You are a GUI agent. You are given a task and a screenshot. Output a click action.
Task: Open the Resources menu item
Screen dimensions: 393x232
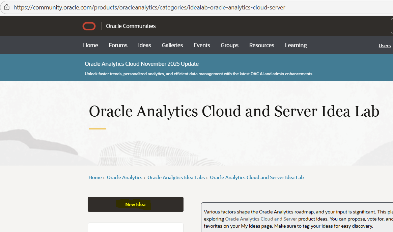(262, 45)
